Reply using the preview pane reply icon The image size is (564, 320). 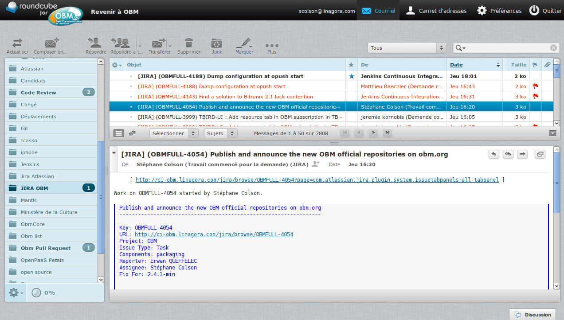pos(494,154)
